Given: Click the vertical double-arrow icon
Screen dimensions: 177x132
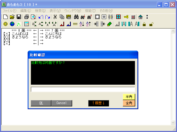Looking at the screenshot, I should click(147, 17).
